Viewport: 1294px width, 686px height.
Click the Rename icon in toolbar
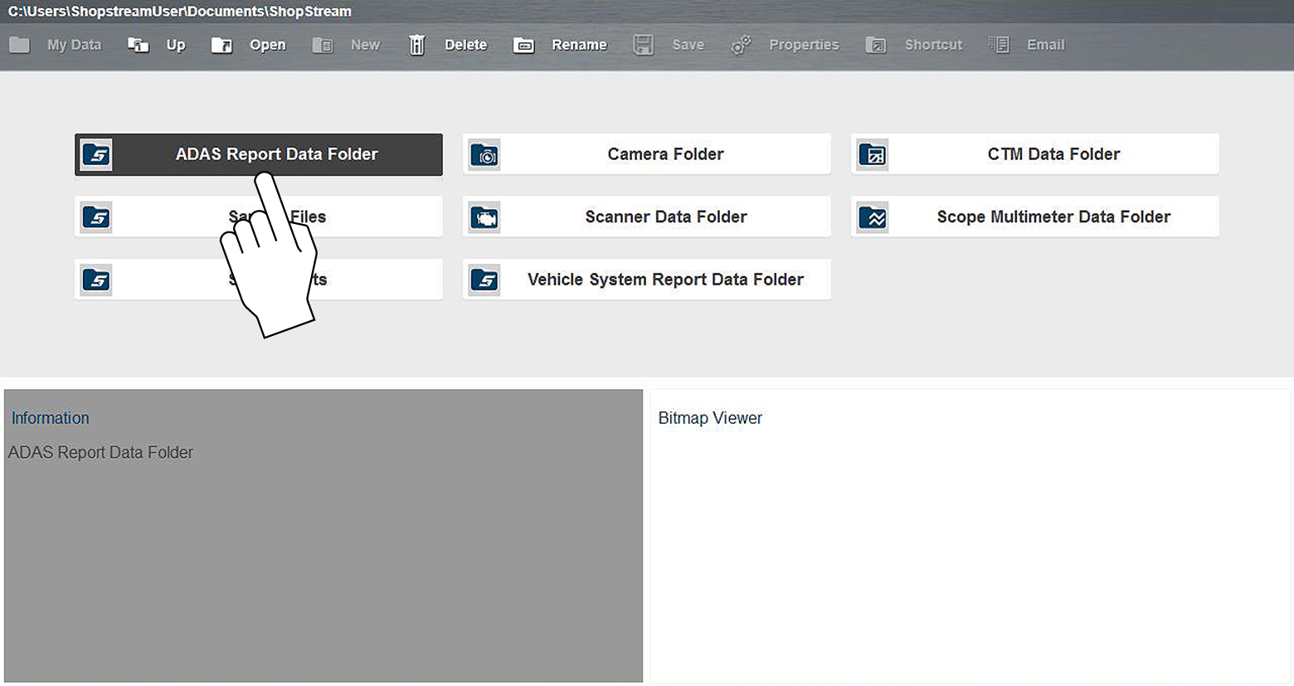tap(523, 45)
